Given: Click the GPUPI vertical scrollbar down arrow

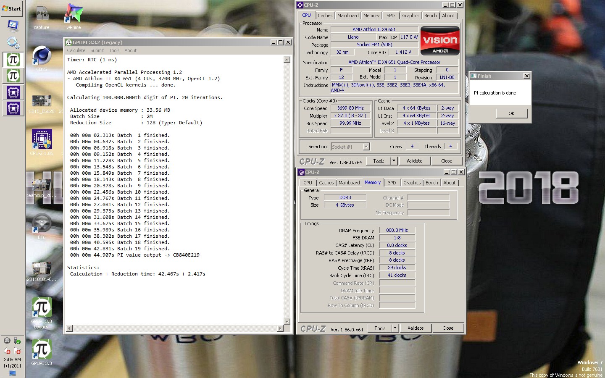Looking at the screenshot, I should [287, 322].
